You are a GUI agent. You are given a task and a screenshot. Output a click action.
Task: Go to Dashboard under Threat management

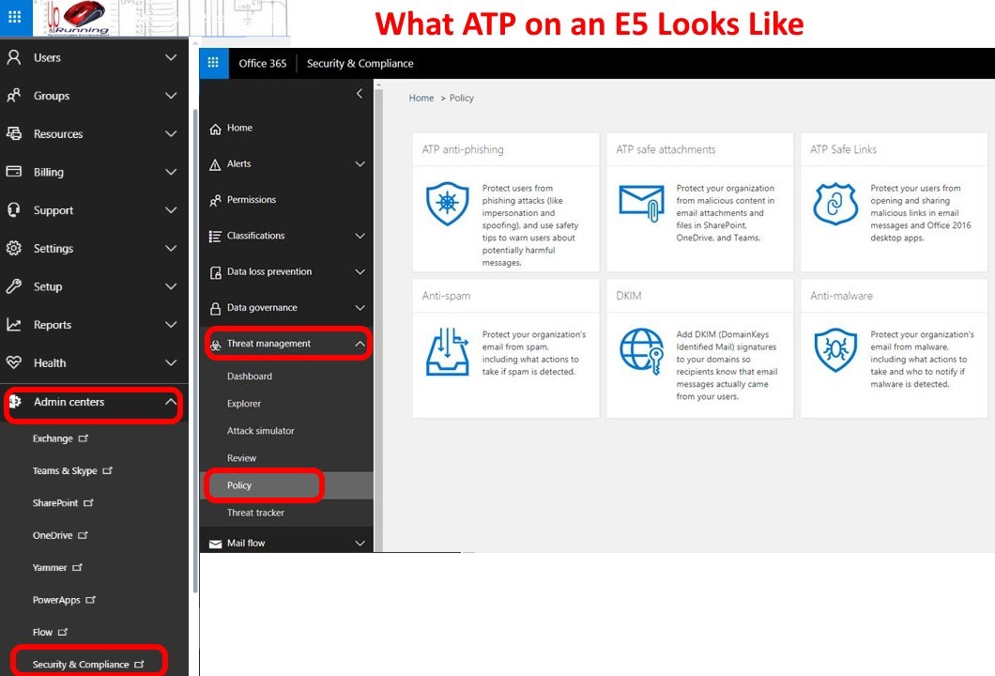click(249, 376)
